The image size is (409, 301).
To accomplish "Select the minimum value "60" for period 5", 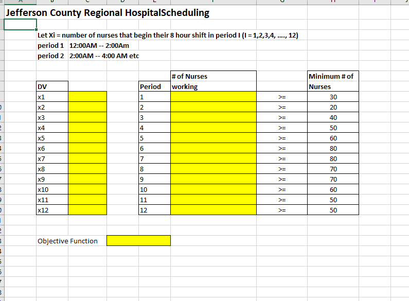I will [333, 138].
